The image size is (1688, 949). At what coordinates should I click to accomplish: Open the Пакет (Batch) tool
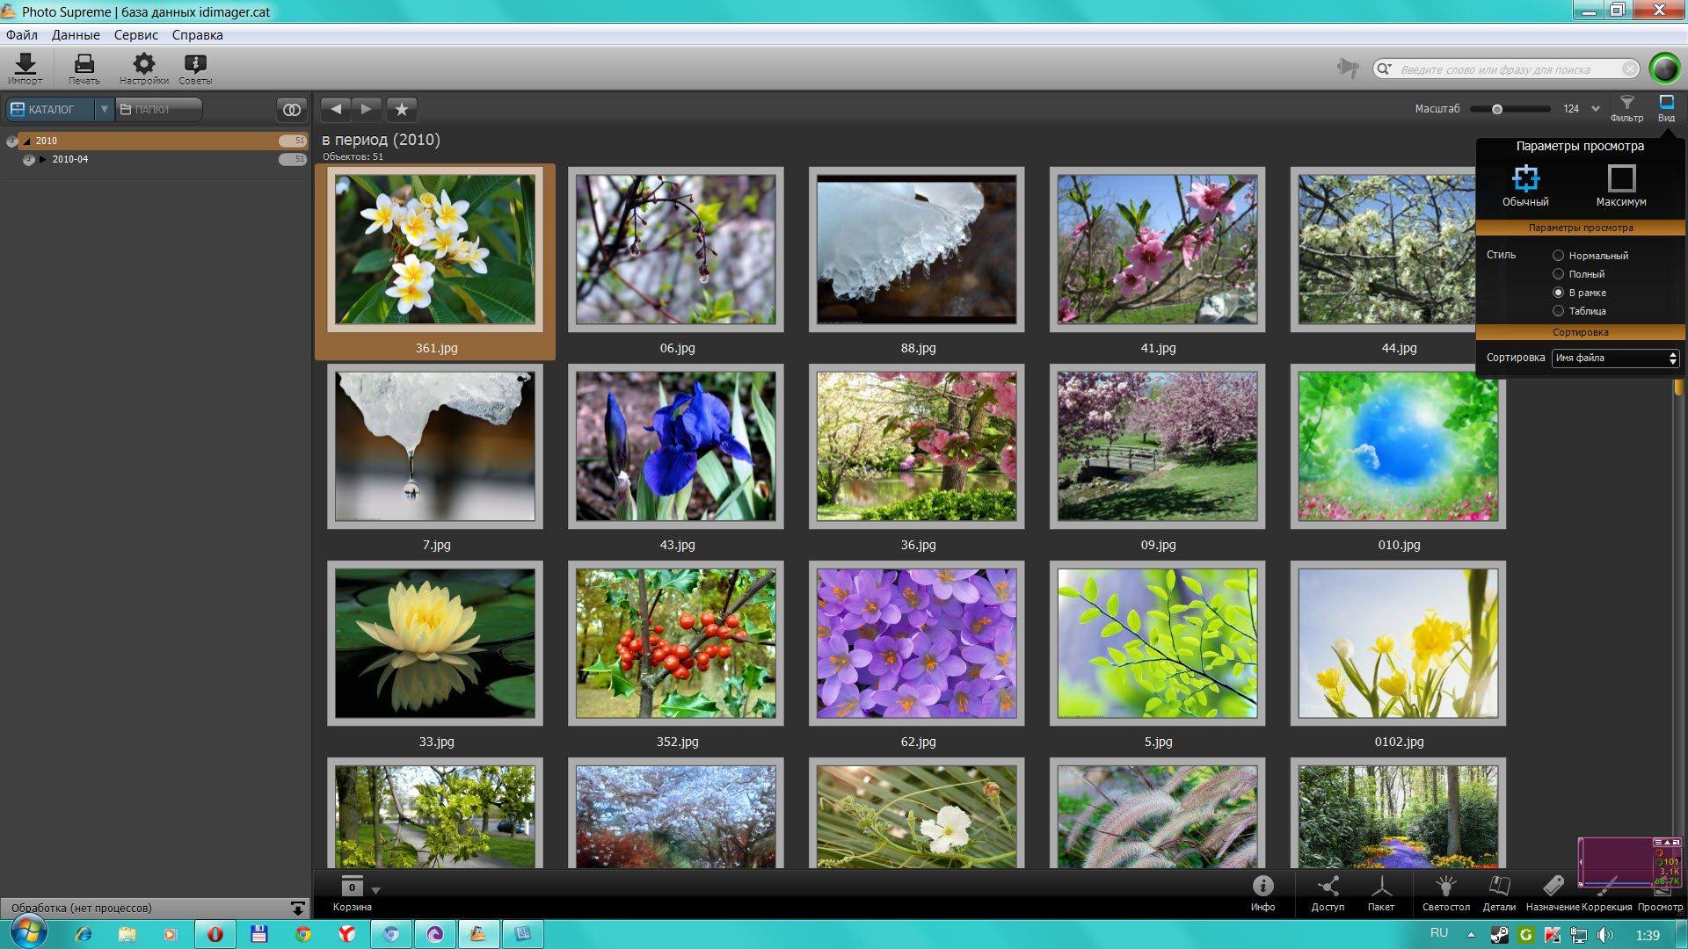click(1381, 893)
